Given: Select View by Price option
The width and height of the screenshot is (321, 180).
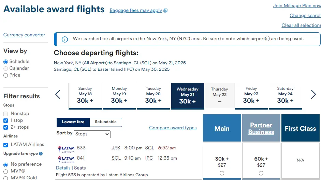Looking at the screenshot, I should (5, 75).
